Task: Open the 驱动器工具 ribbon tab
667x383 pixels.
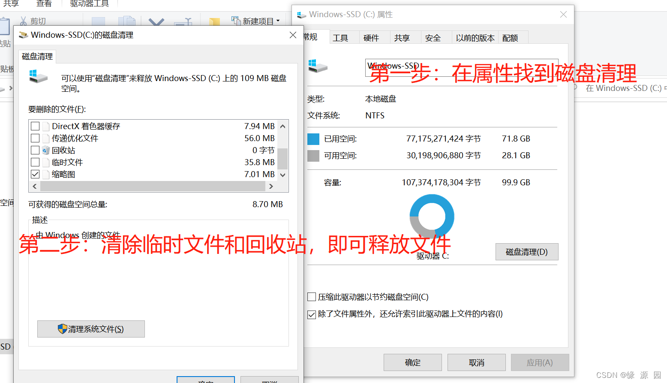Action: (90, 4)
